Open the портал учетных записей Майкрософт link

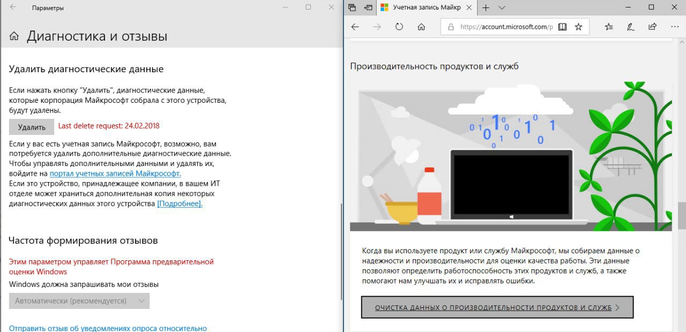[115, 173]
